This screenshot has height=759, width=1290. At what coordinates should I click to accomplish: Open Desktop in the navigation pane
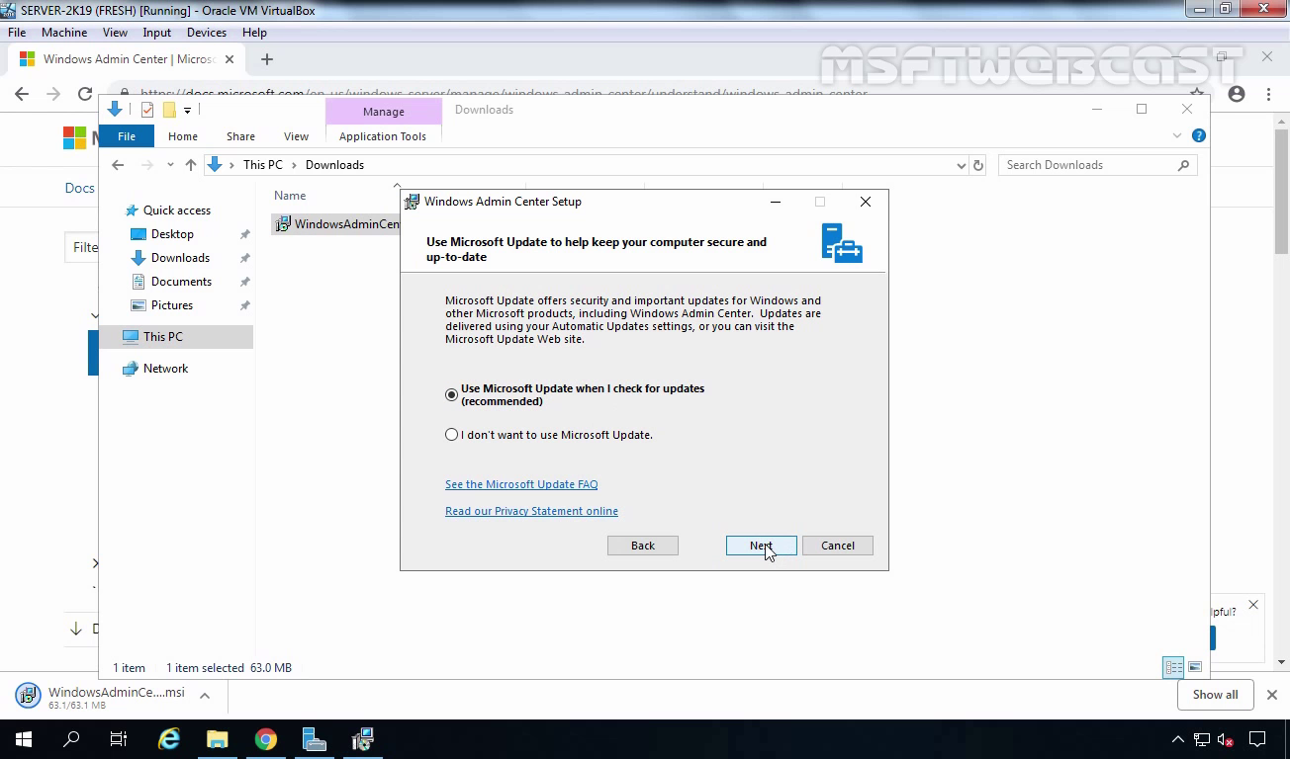point(172,234)
